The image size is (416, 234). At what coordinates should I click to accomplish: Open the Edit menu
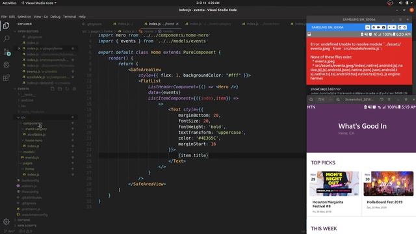coord(12,16)
